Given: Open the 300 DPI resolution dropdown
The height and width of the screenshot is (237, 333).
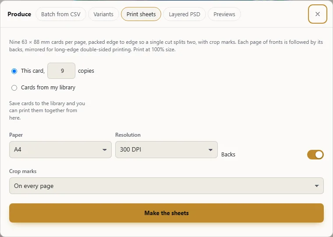Looking at the screenshot, I should 166,149.
